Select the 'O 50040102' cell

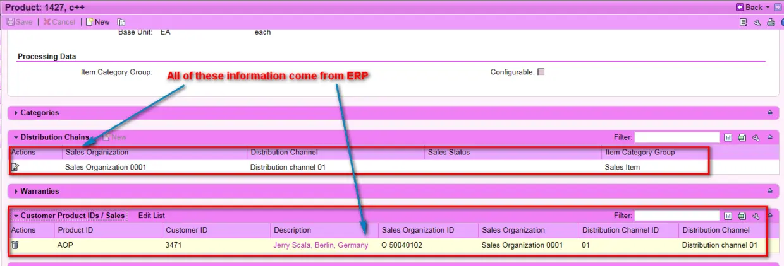402,245
